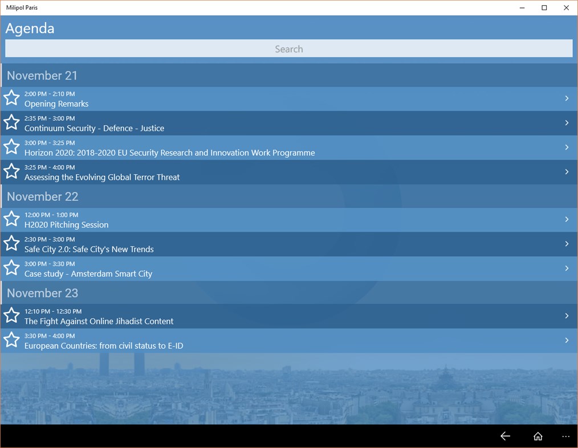Open Amsterdam Smart City chevron arrow
This screenshot has width=578, height=448.
[567, 268]
